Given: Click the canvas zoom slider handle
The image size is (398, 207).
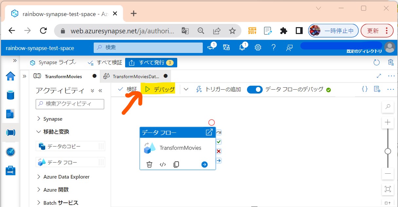Looking at the screenshot, I should [388, 151].
